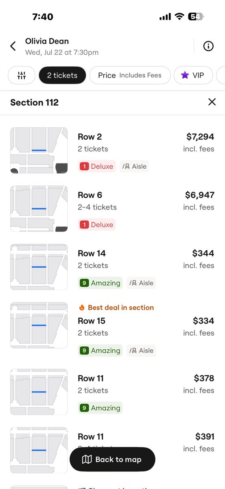Open the filter sliders icon

pos(22,75)
